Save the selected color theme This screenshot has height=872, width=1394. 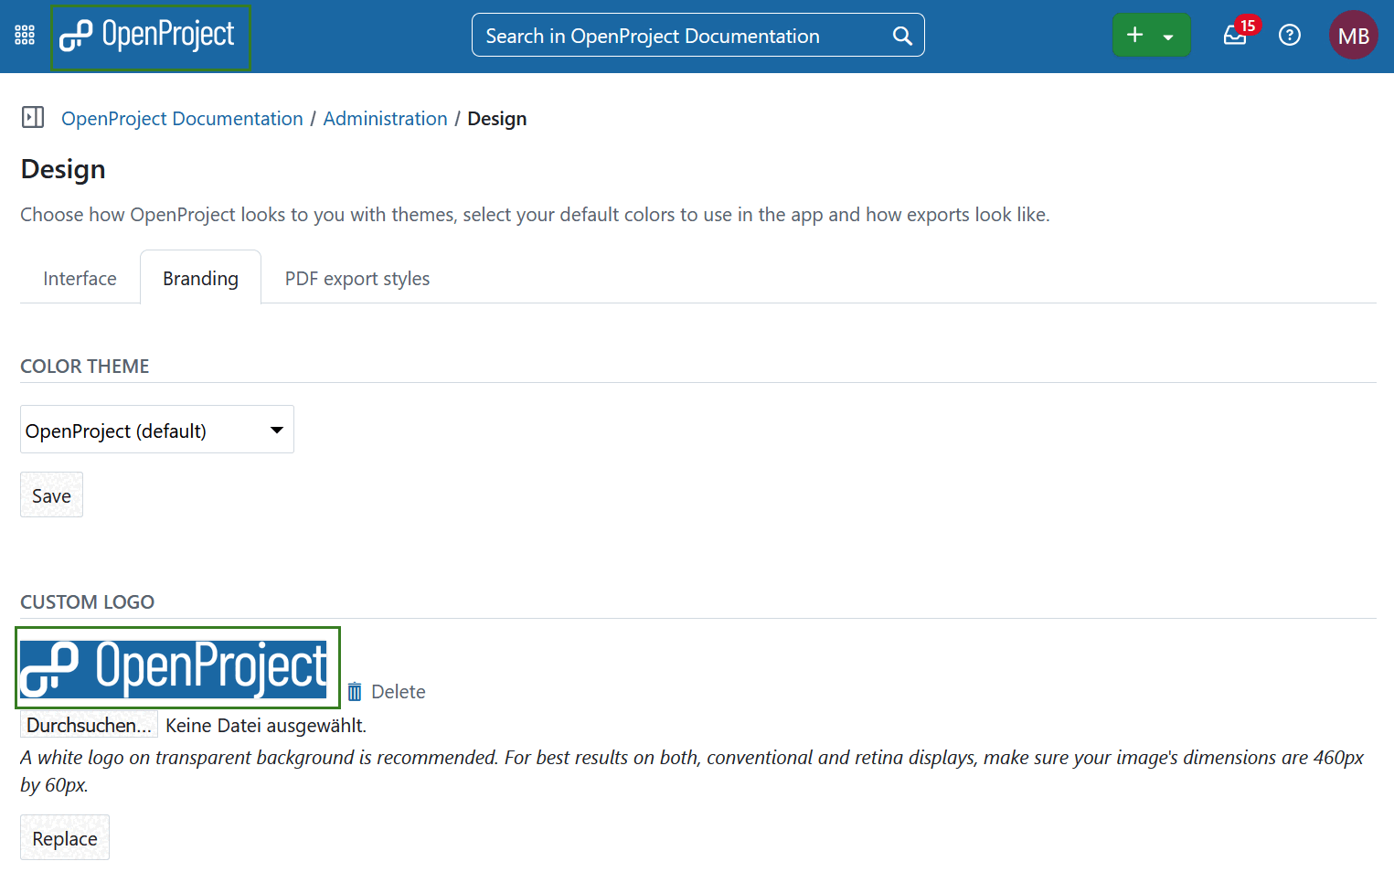[51, 494]
